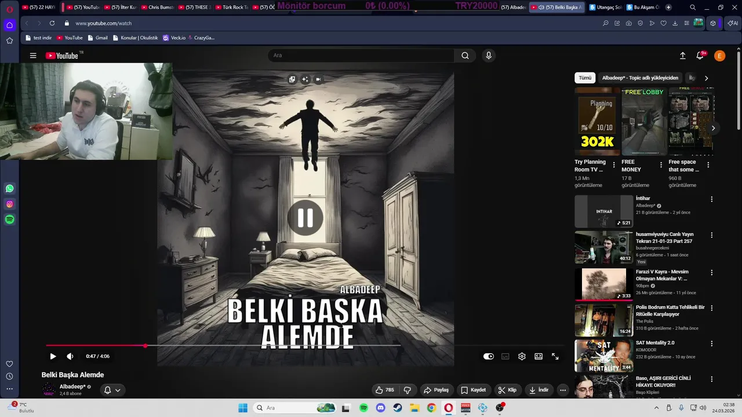Open Instagram in the Opera sidebar
The width and height of the screenshot is (742, 417).
[9, 204]
